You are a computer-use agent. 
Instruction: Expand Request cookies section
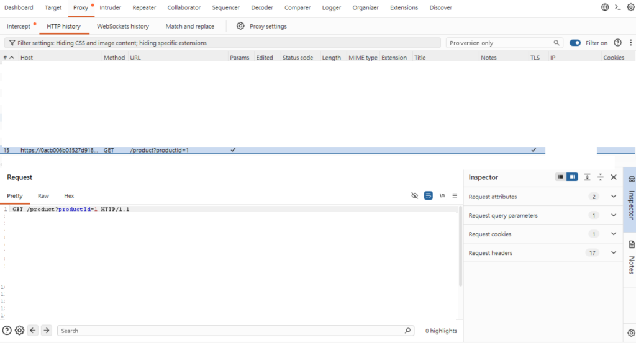543,234
